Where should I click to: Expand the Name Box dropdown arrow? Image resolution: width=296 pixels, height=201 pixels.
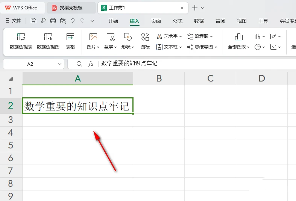click(60, 64)
